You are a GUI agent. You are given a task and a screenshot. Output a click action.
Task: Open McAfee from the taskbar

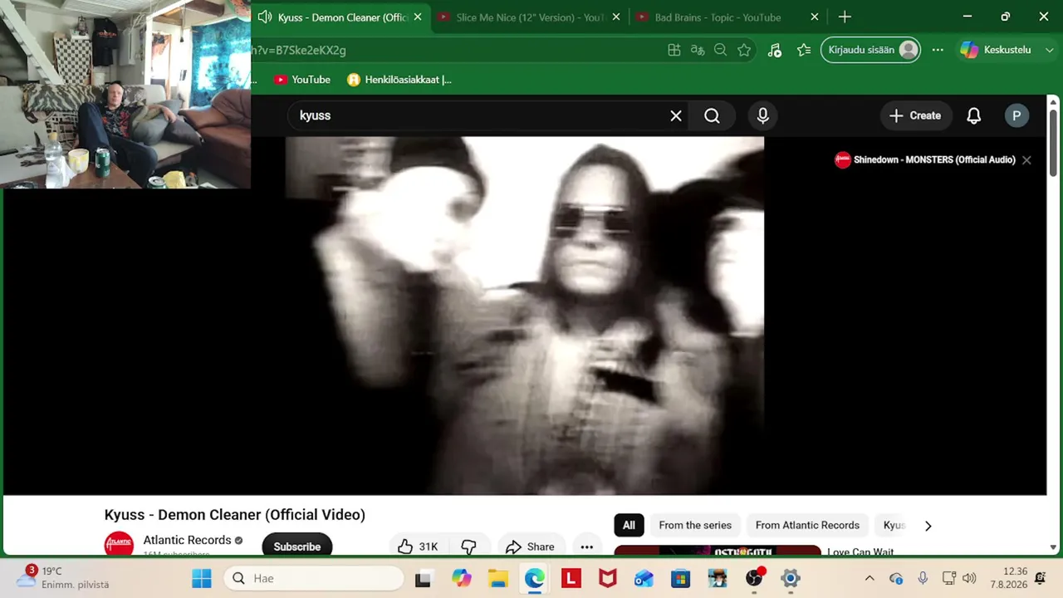point(607,578)
